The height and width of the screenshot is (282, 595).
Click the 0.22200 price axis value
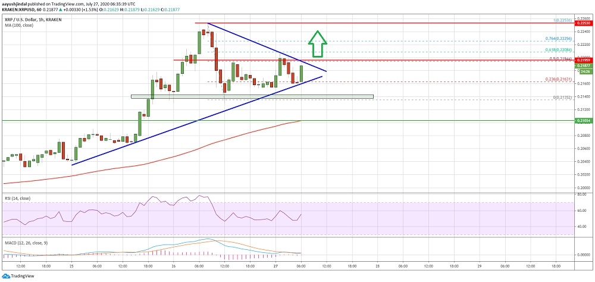[x=583, y=45]
